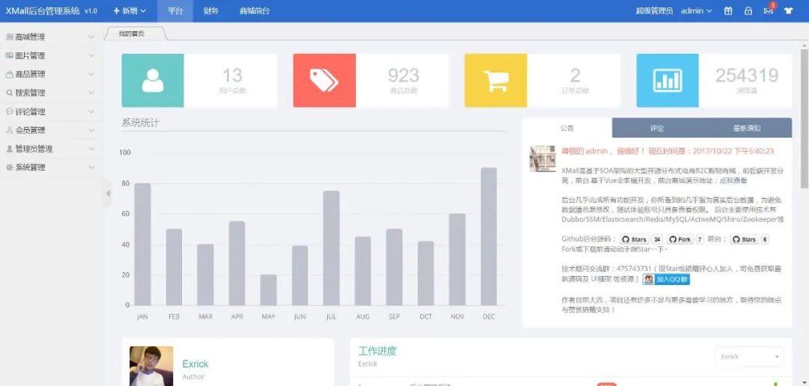
Task: Click the Exrick name in the author card
Action: pos(195,364)
